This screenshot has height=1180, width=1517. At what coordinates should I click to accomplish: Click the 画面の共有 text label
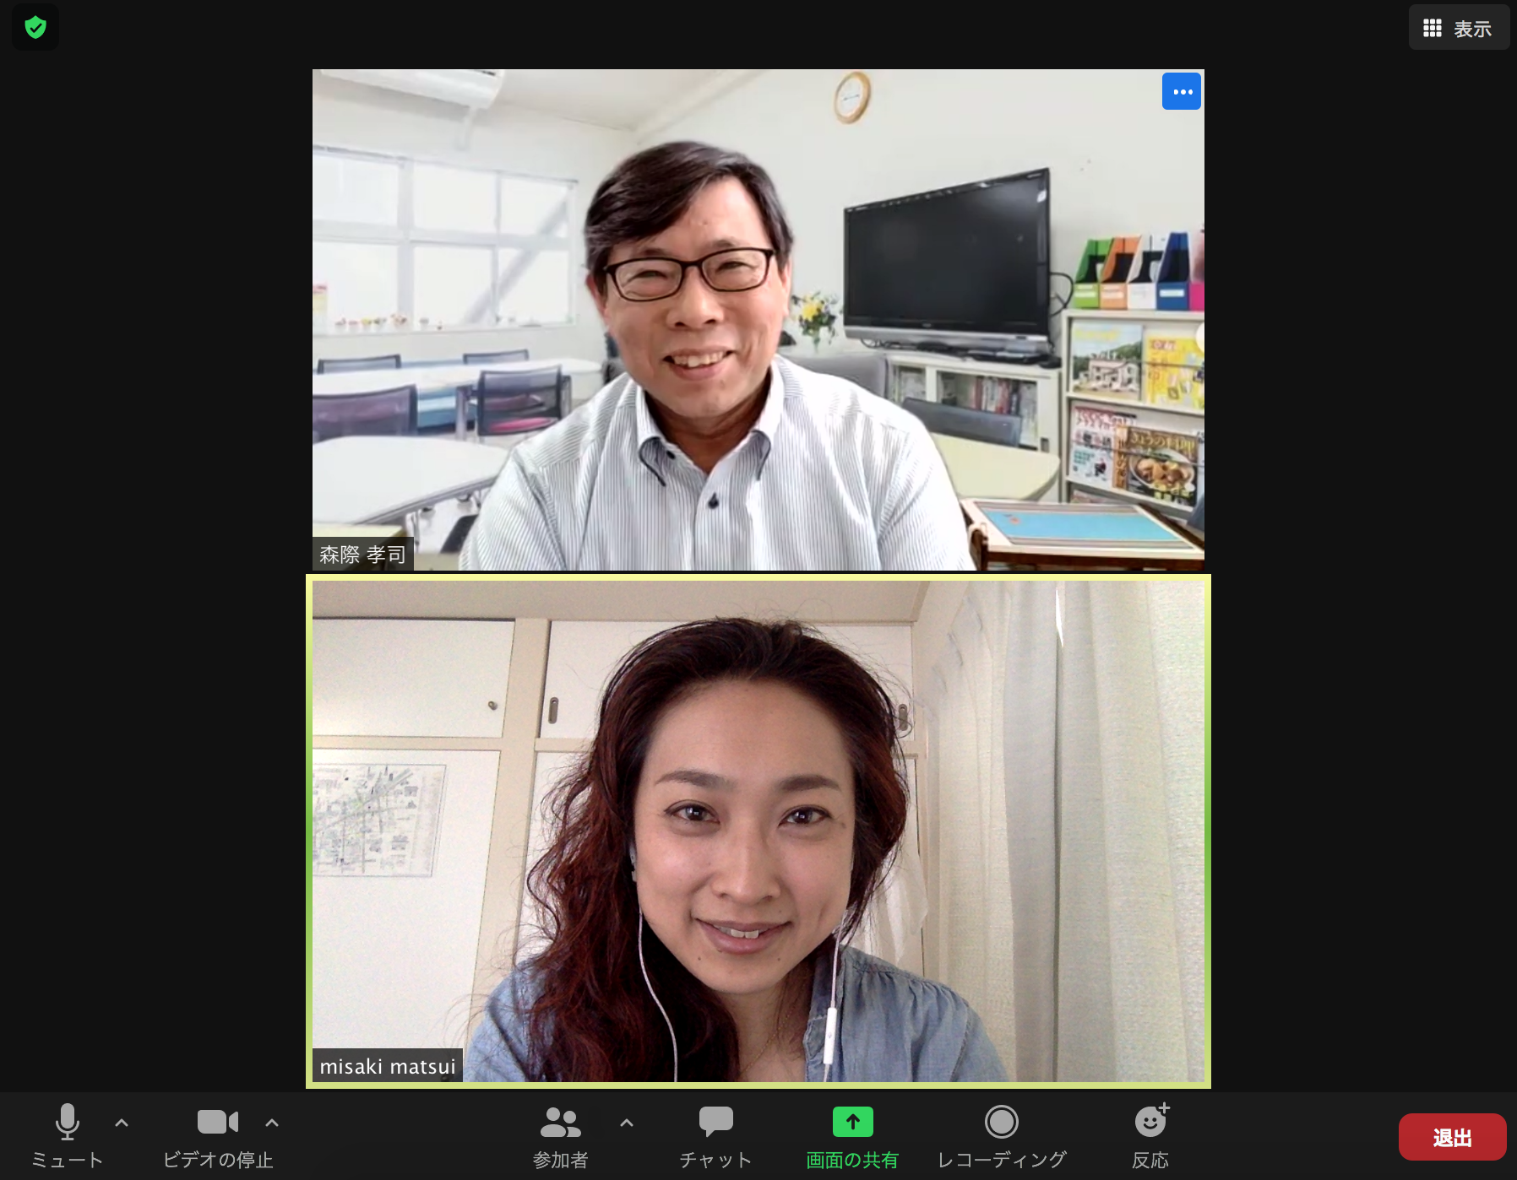pyautogui.click(x=852, y=1161)
